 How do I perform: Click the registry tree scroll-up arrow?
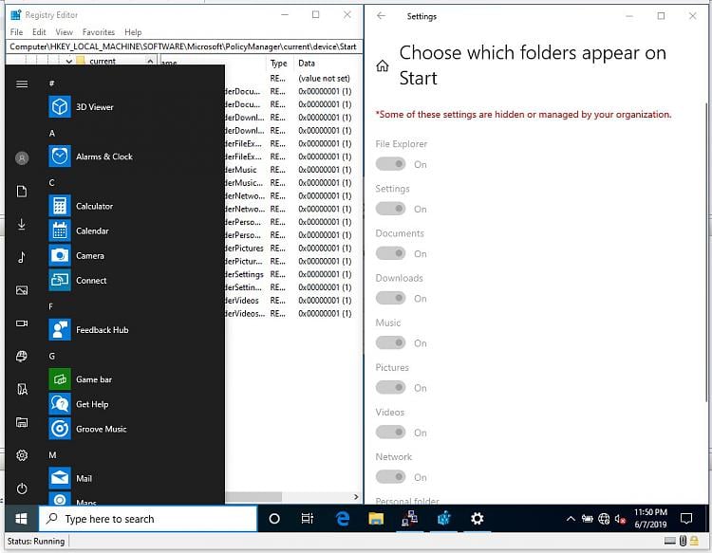click(x=150, y=61)
